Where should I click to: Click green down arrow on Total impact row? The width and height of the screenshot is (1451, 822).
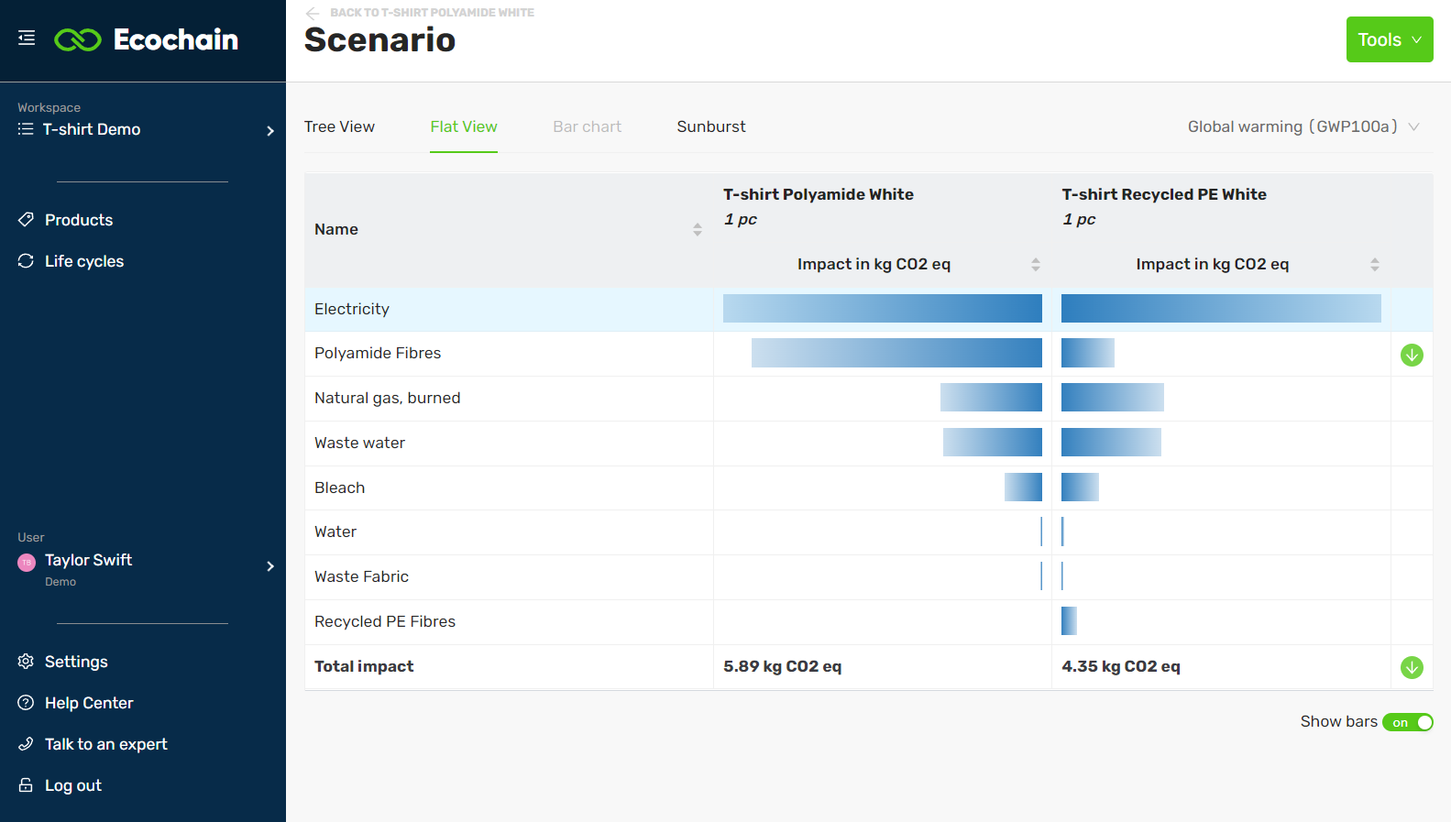click(1412, 668)
